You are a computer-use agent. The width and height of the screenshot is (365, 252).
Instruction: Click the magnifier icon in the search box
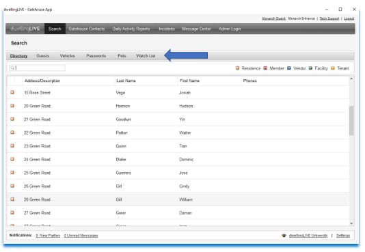pos(12,68)
